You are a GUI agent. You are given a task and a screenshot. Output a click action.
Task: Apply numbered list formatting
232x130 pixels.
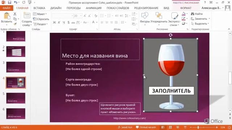tap(109, 16)
